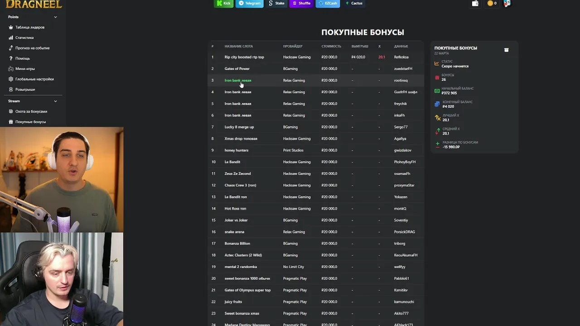Screen dimensions: 580x326
Task: Open the EZCash link button
Action: click(328, 3)
